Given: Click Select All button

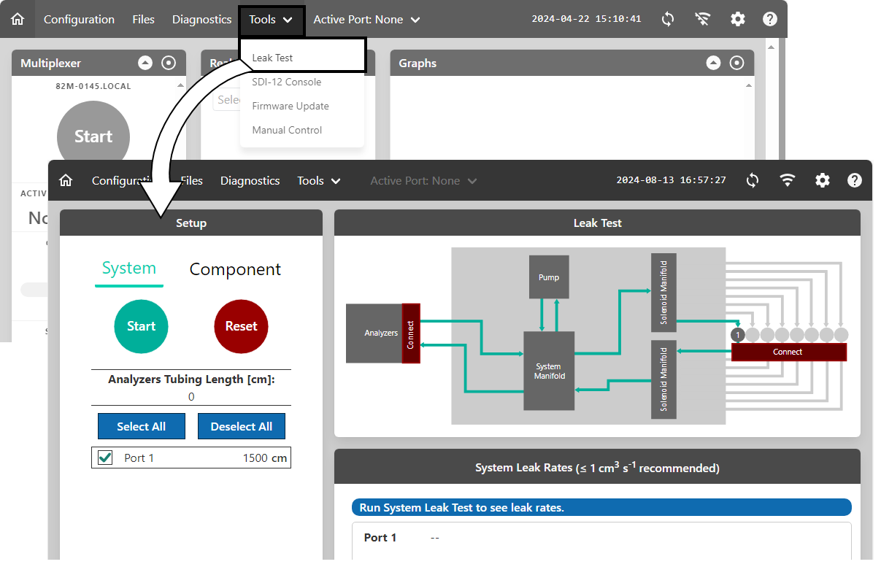Looking at the screenshot, I should [x=142, y=426].
